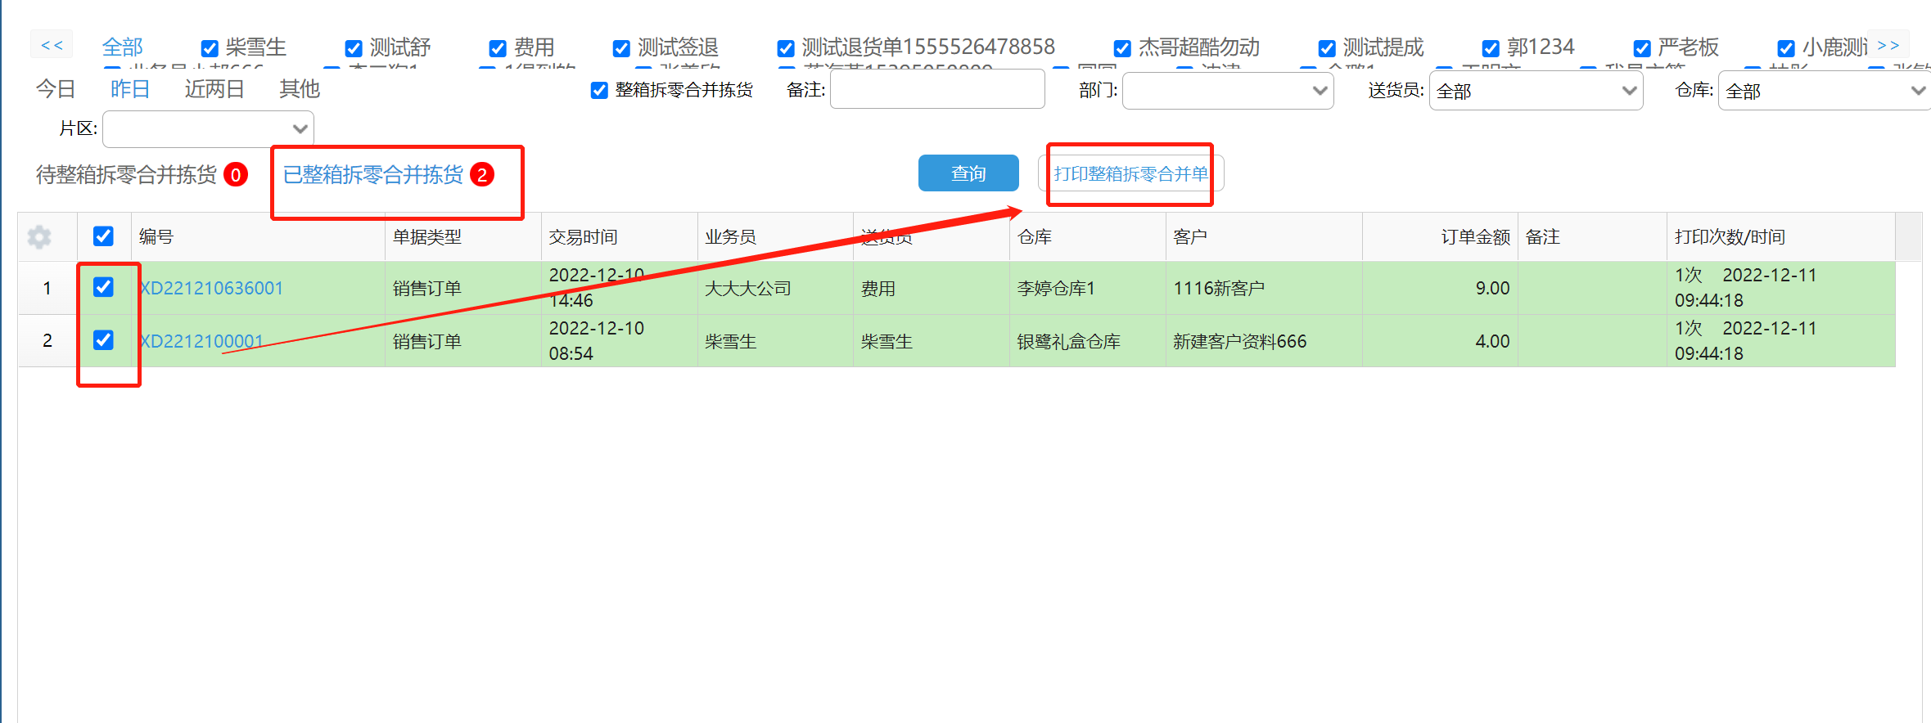Toggle the 测试签退 checkbox

[621, 48]
